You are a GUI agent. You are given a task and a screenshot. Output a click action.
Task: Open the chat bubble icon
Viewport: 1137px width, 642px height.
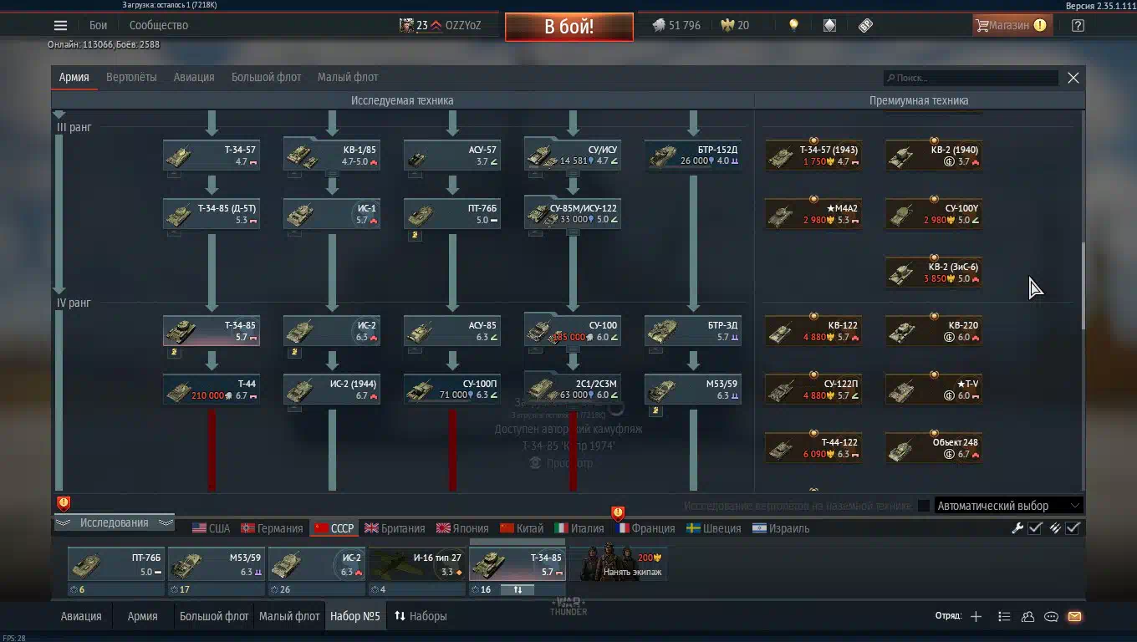[x=1051, y=616]
